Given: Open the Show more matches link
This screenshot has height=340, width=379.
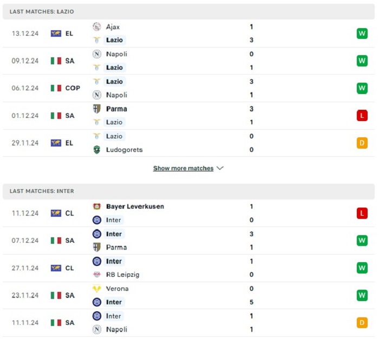Looking at the screenshot, I should 183,168.
